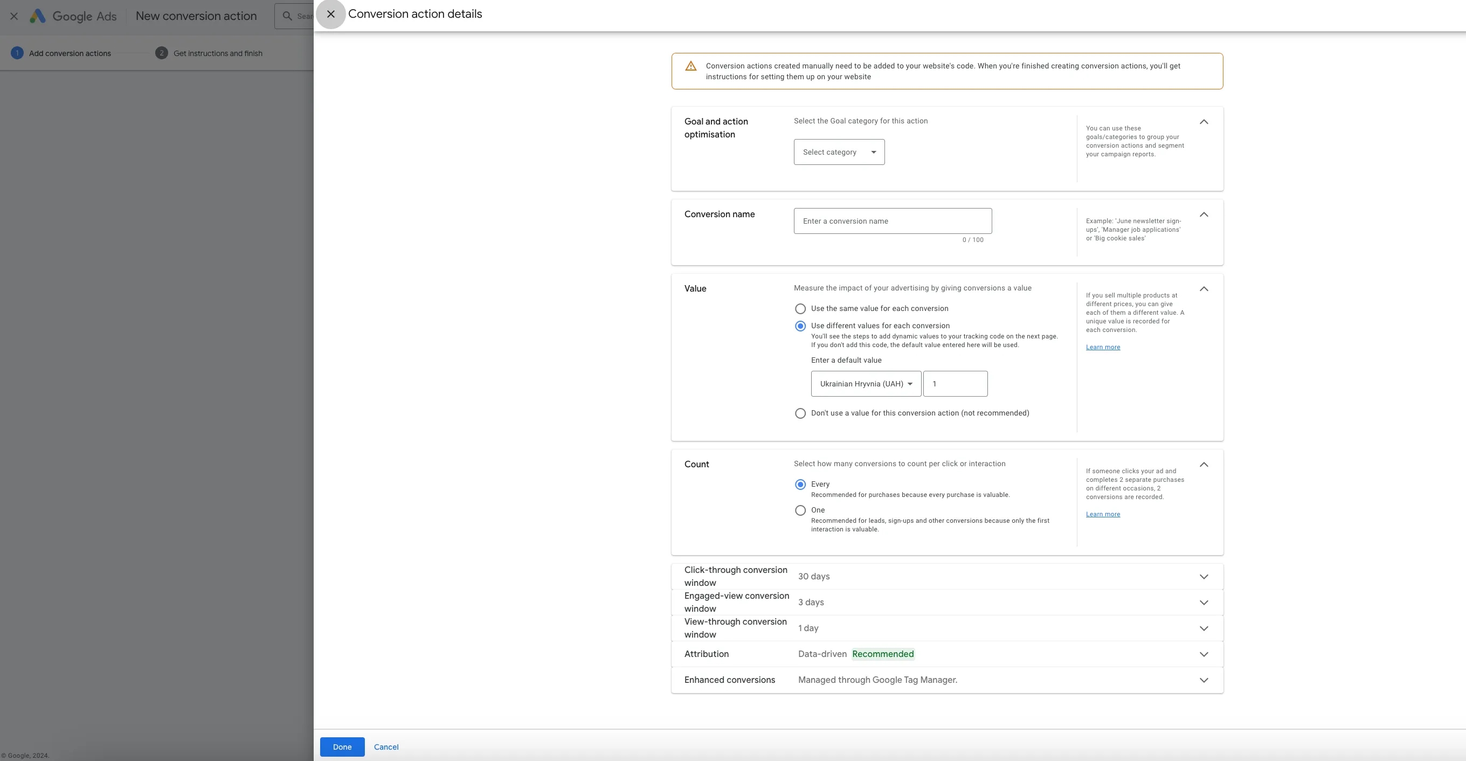Click the search magnifier icon
Viewport: 1466px width, 761px height.
tap(287, 16)
